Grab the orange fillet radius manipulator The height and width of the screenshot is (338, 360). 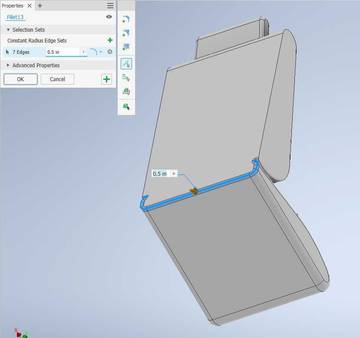pyautogui.click(x=194, y=190)
